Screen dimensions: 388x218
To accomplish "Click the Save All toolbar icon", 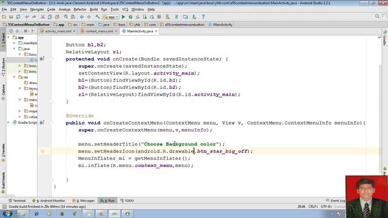I will point(11,17).
